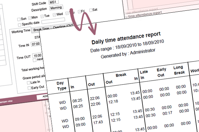
Task: Enable the Specific date checkbox
Action: (x=20, y=25)
